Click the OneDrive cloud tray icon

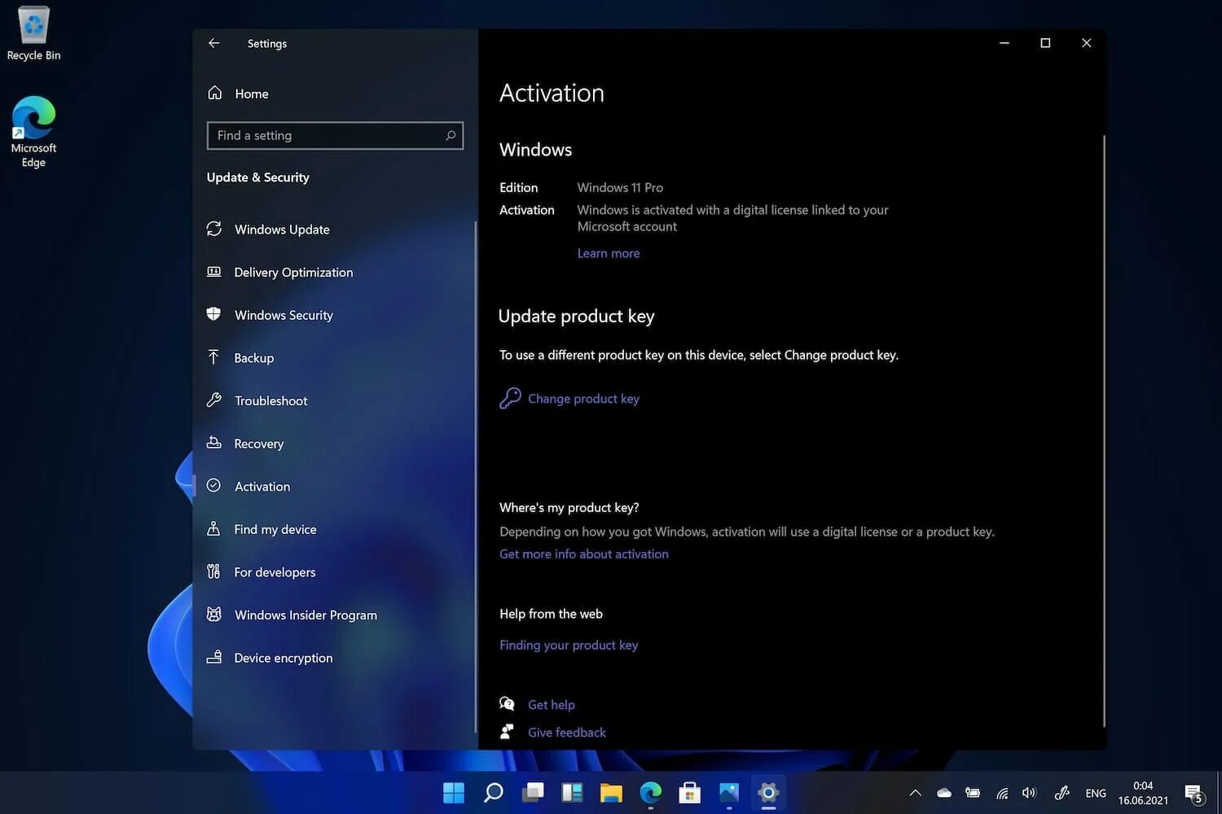944,793
